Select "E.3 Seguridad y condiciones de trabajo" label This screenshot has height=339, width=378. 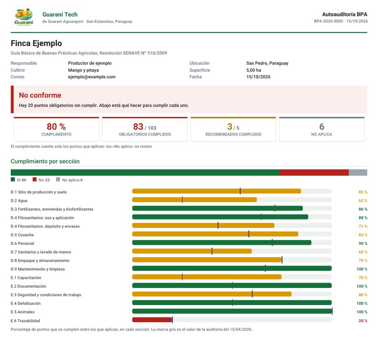46,295
